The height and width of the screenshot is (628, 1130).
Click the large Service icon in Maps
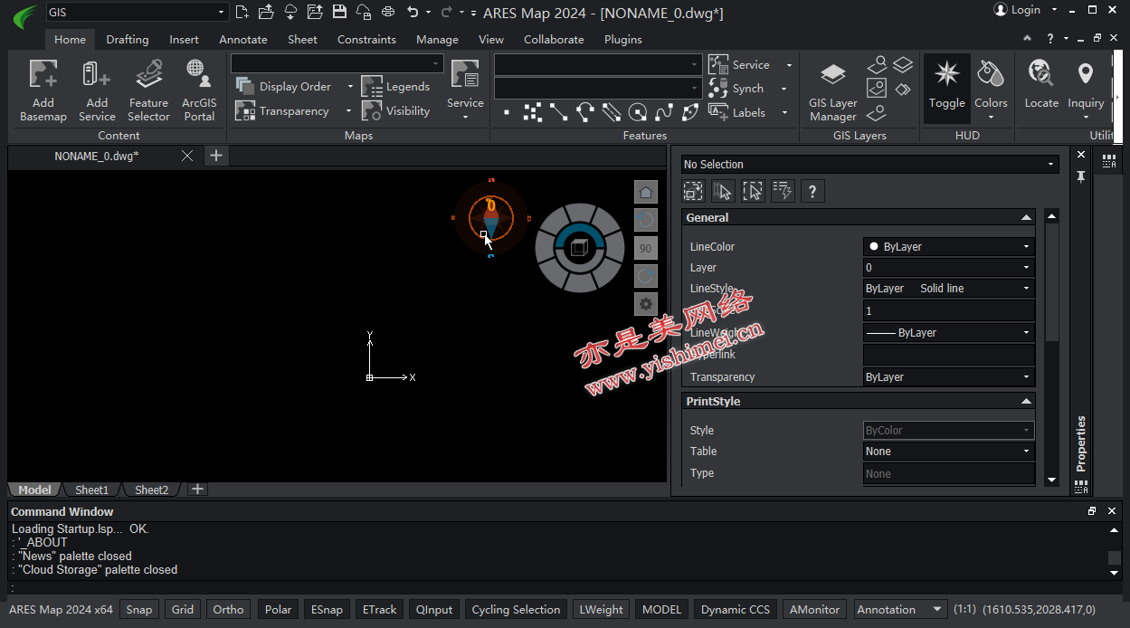coord(465,74)
